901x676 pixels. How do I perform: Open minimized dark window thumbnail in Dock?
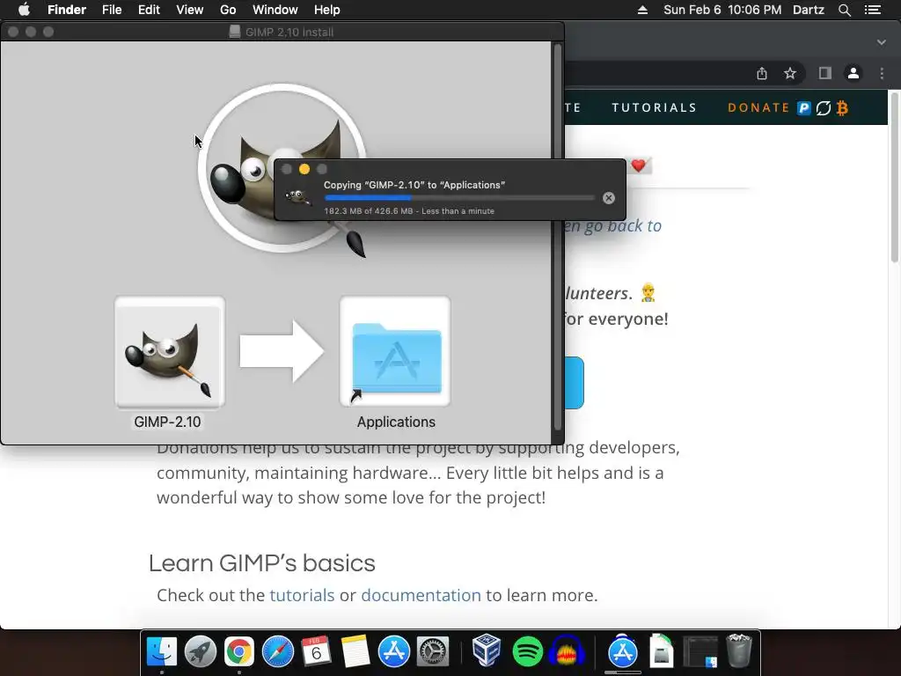[x=700, y=652]
